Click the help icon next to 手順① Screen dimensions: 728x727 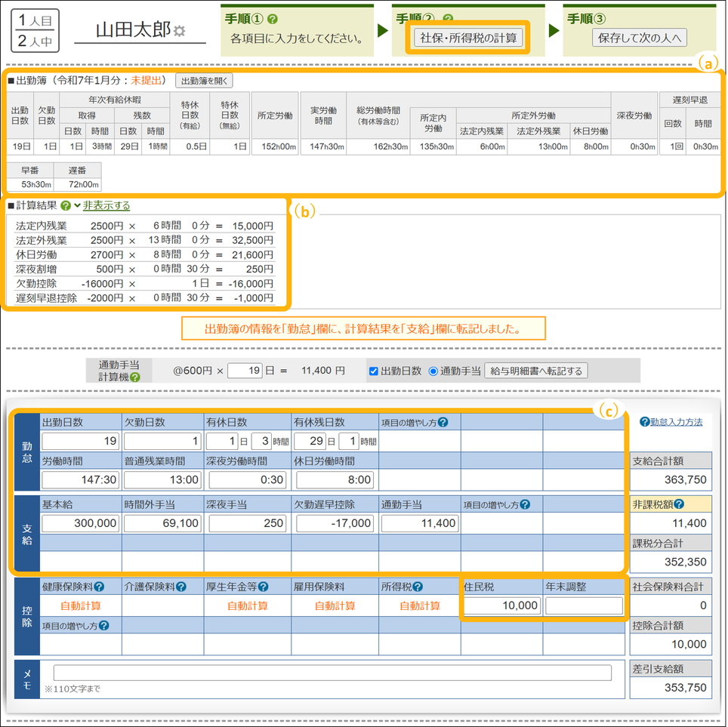273,20
